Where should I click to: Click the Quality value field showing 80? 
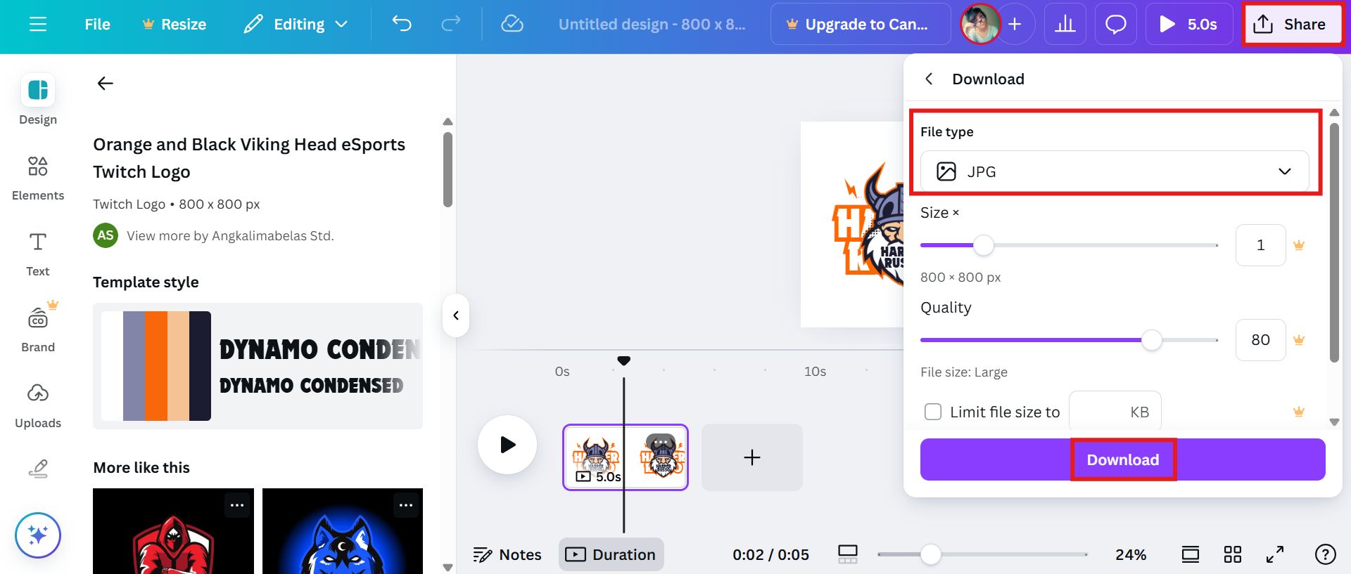click(x=1260, y=340)
